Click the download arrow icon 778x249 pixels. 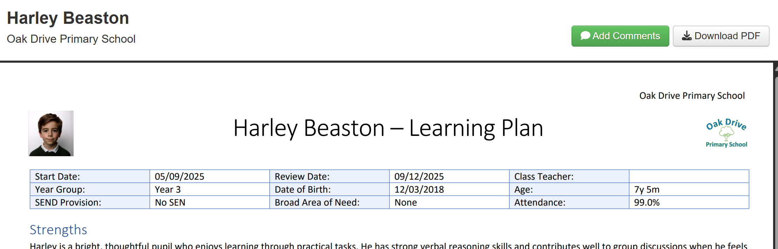(x=686, y=36)
